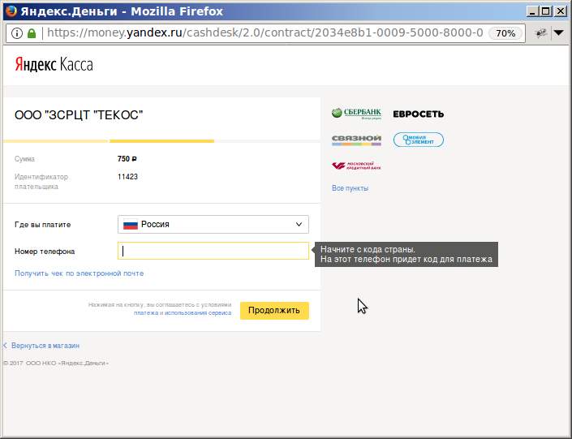Click the Firefox logo in title bar
The height and width of the screenshot is (439, 572).
[11, 11]
